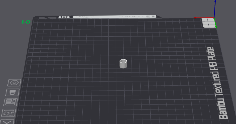Click the blue Z axis arrow

point(215,9)
